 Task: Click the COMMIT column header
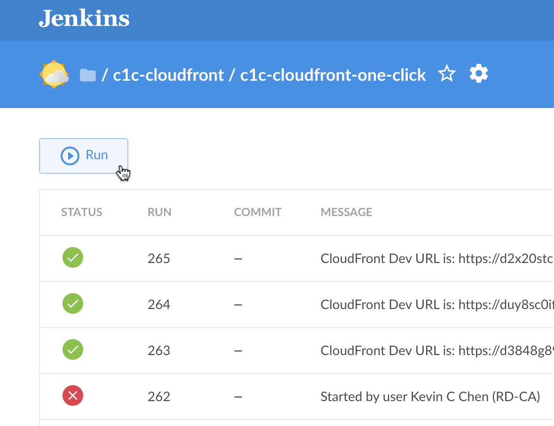(257, 212)
